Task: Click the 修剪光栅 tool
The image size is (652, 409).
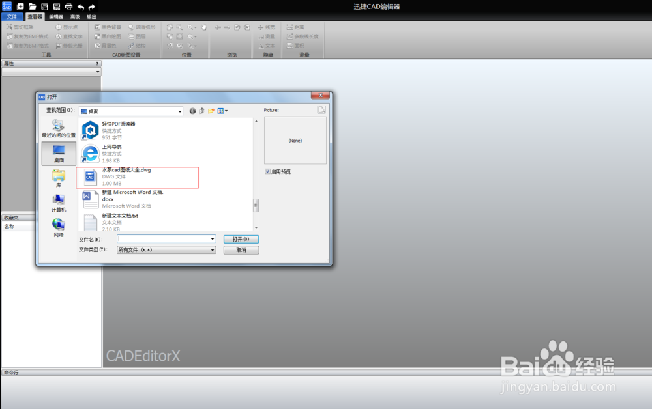Action: tap(69, 46)
